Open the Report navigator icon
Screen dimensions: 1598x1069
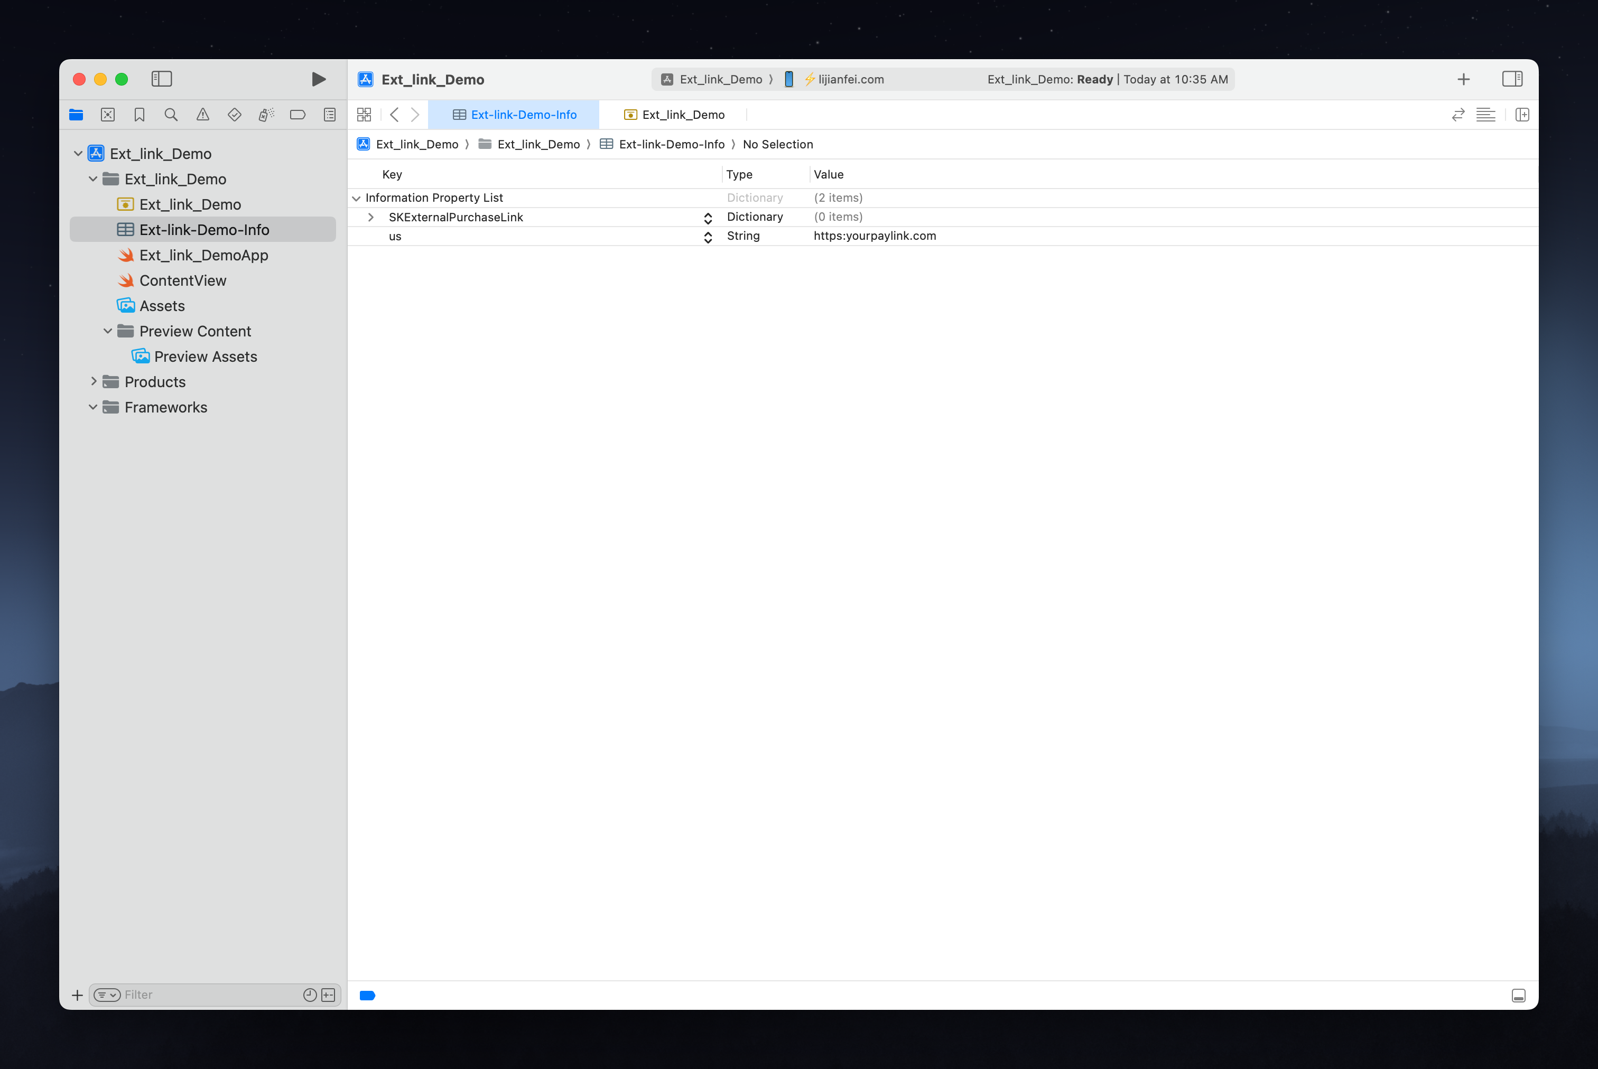click(329, 115)
